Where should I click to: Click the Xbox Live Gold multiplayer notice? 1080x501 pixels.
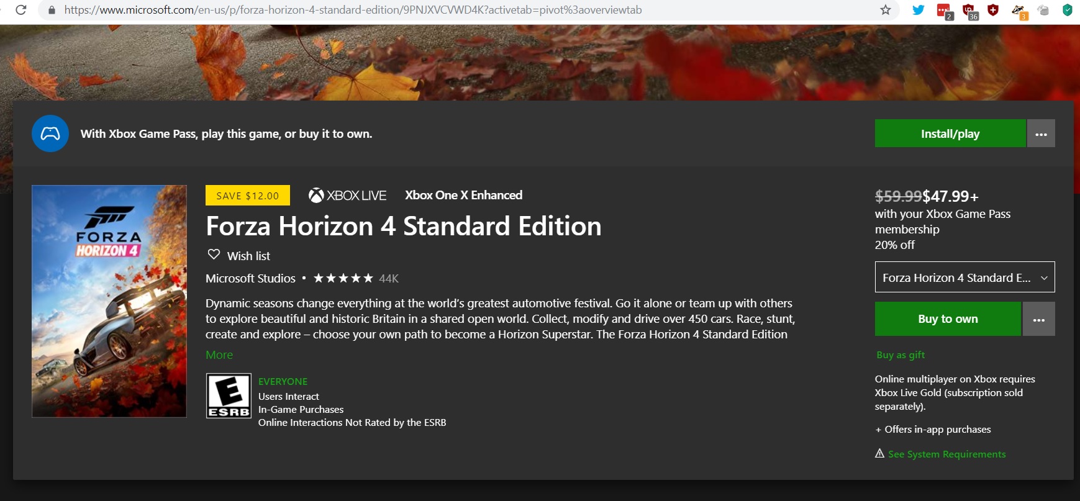pos(955,392)
